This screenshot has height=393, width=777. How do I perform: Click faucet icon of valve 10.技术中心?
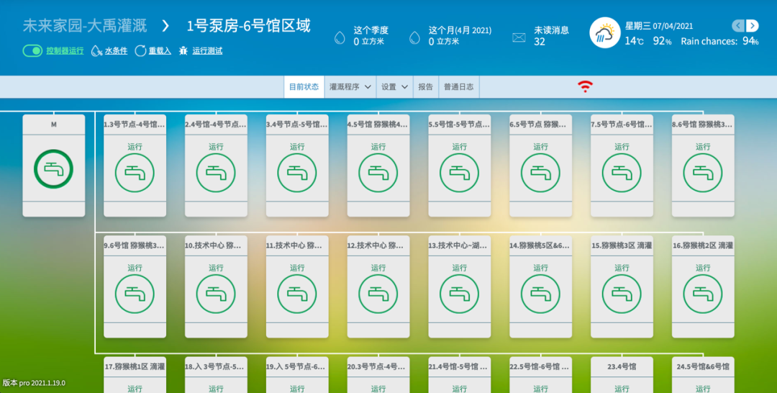click(x=216, y=294)
